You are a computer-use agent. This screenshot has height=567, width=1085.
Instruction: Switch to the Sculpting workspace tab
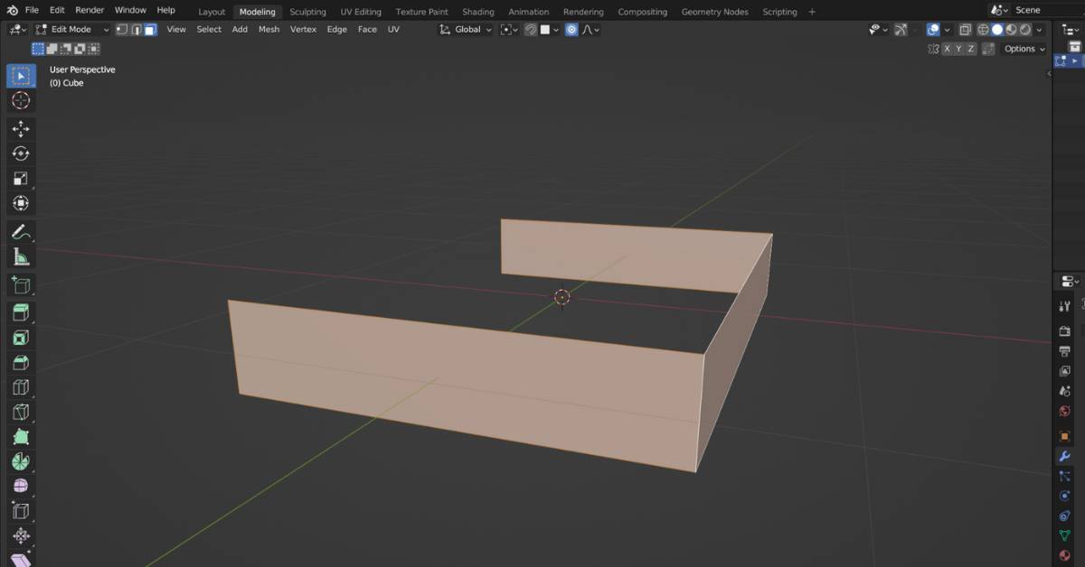pyautogui.click(x=307, y=12)
